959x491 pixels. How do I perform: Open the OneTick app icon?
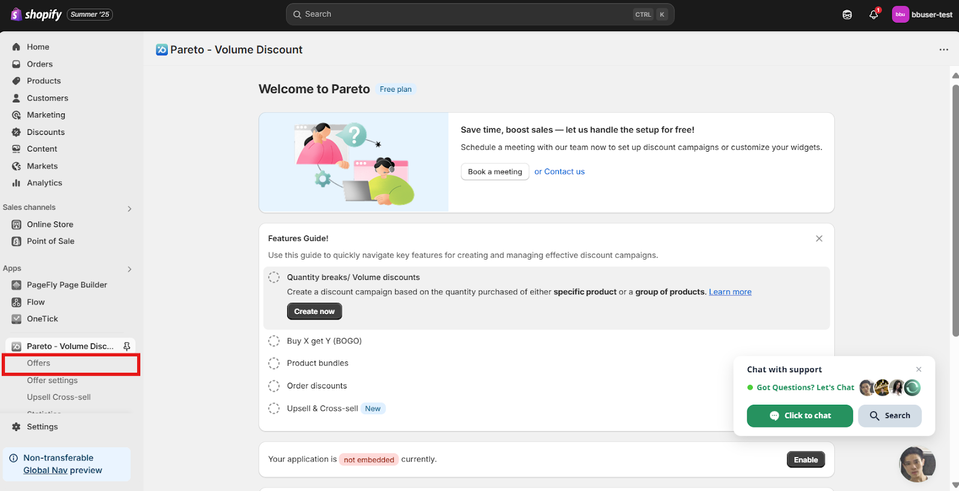click(x=16, y=319)
